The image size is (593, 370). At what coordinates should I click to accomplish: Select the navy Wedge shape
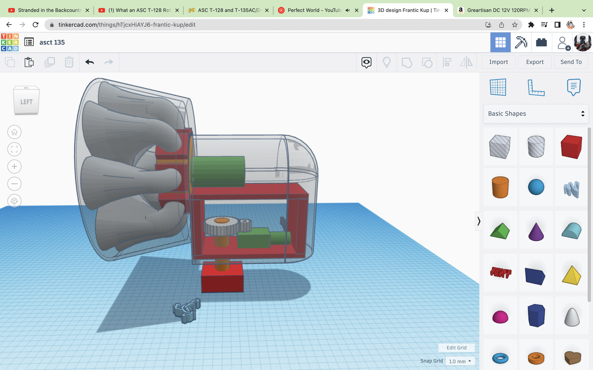(536, 275)
